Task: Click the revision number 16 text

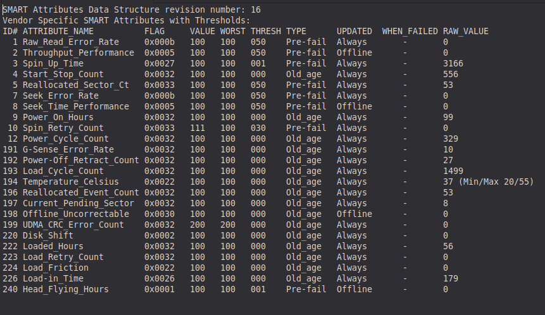Action: coord(256,9)
